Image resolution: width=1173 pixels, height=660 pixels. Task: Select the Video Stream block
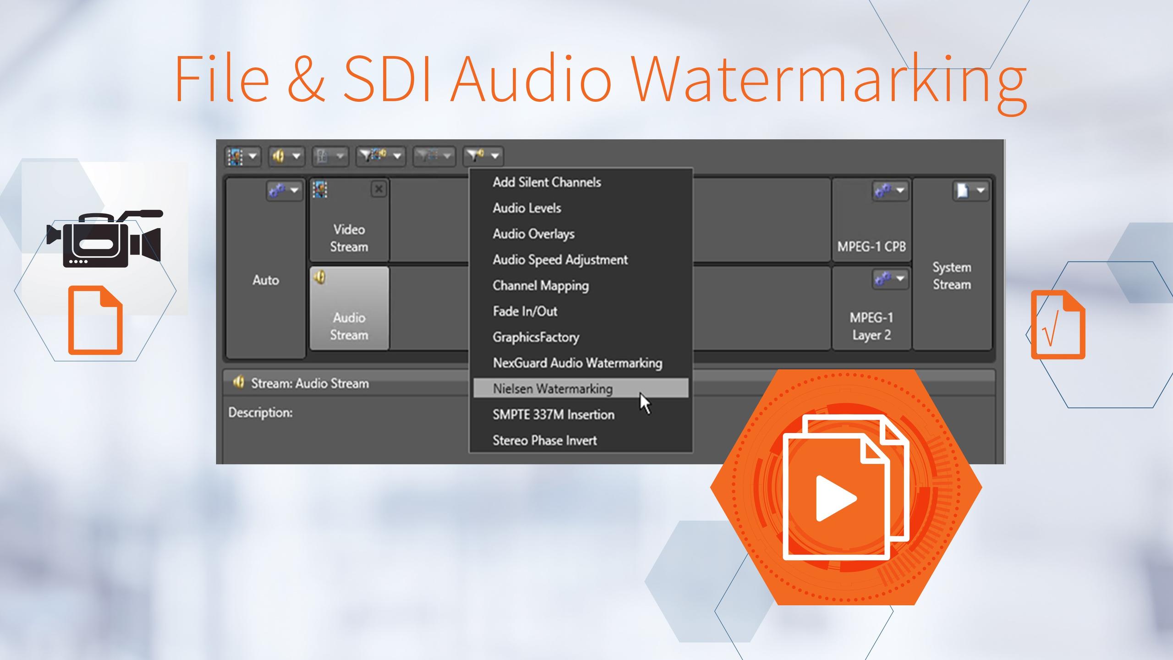(x=349, y=238)
